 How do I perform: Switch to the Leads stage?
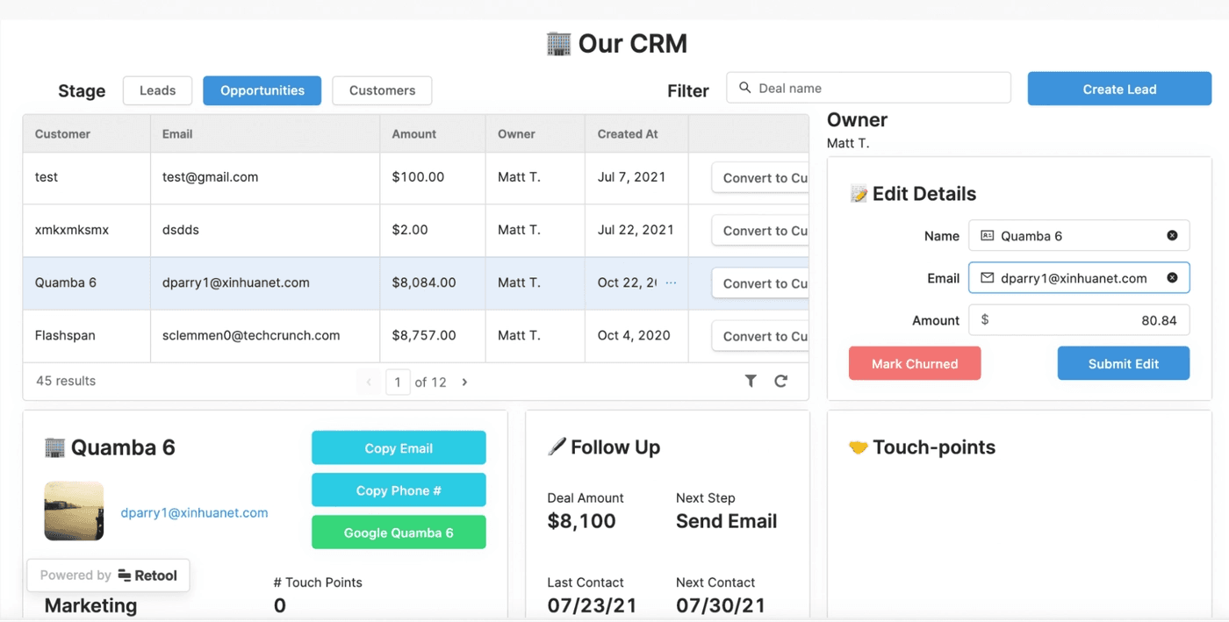tap(157, 90)
